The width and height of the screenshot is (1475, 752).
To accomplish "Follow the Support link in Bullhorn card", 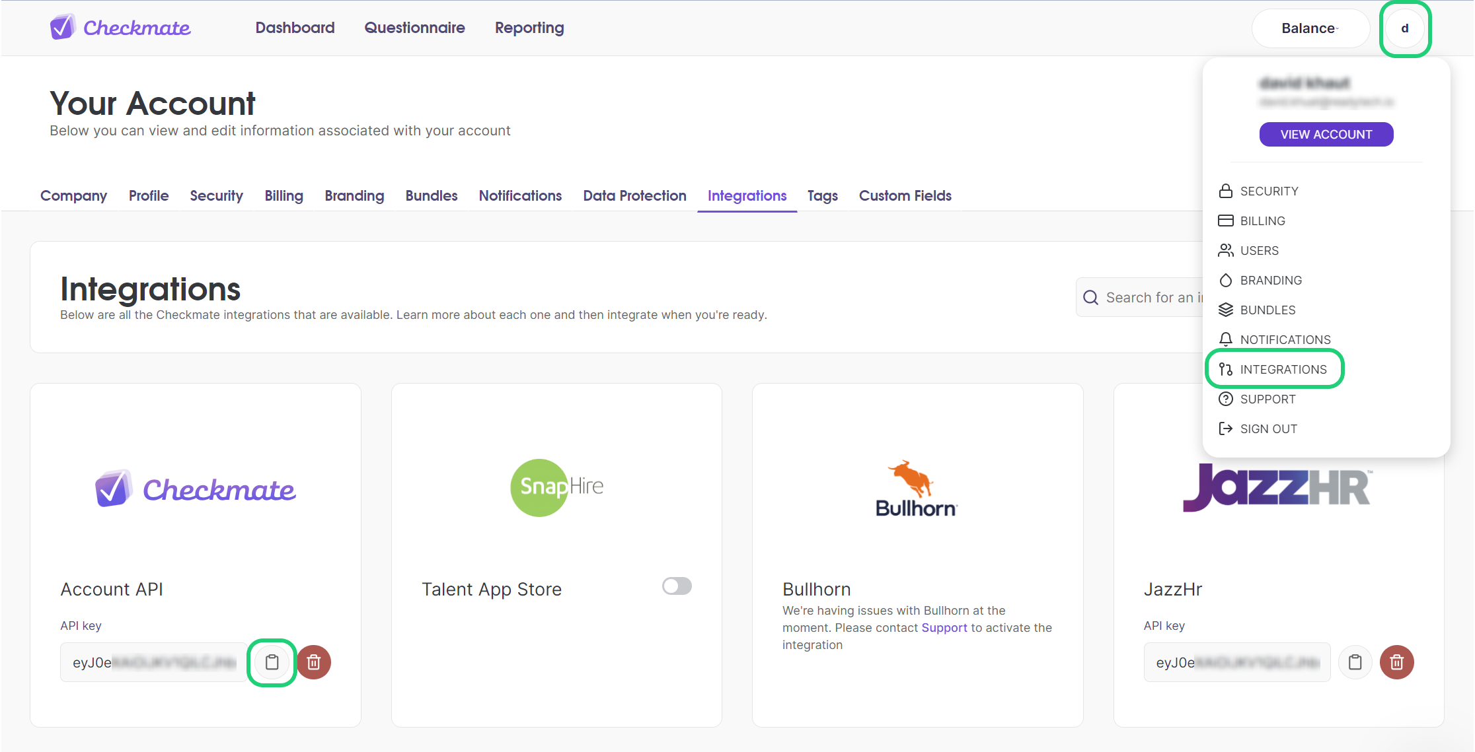I will (x=944, y=628).
